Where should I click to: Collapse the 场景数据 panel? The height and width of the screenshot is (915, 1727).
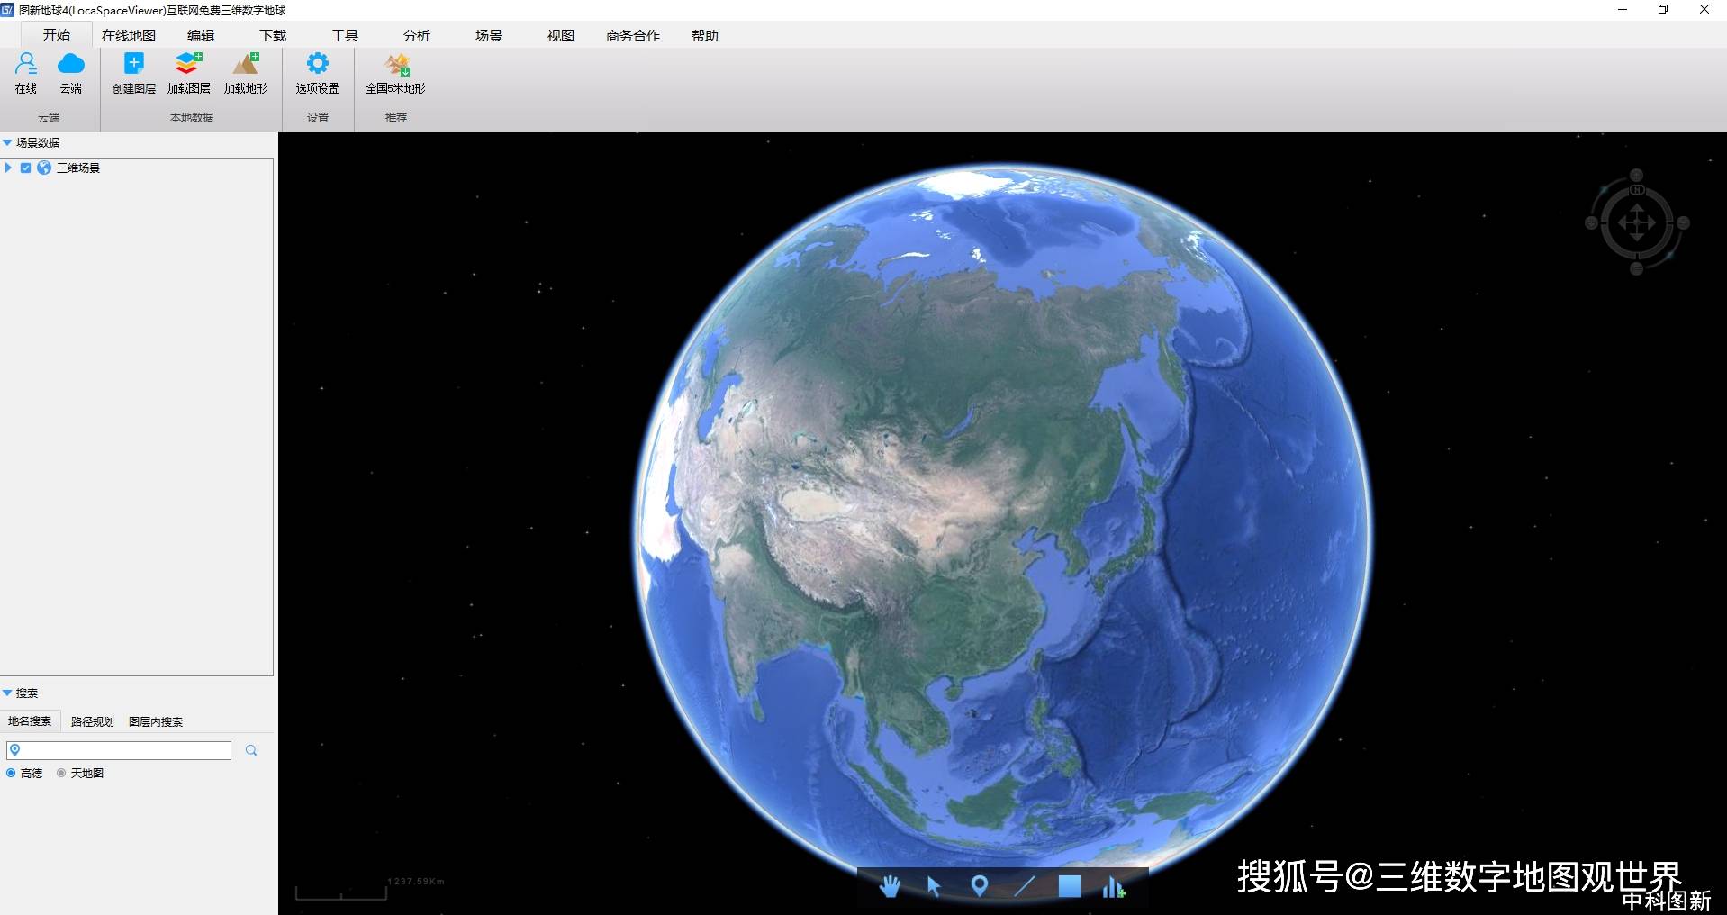tap(8, 142)
